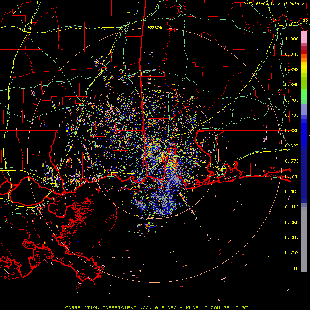Select the 0.627 color scale value
The image size is (310, 310).
[x=292, y=146]
